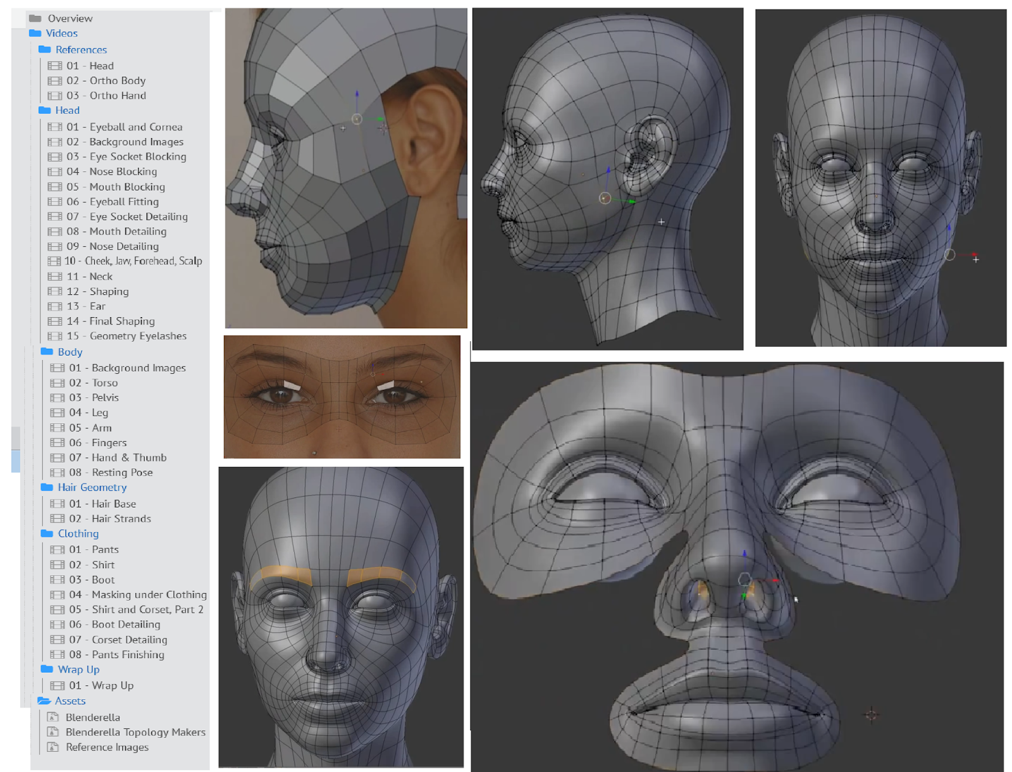
Task: Click the film icon beside 01 - Hair Base
Action: (58, 504)
